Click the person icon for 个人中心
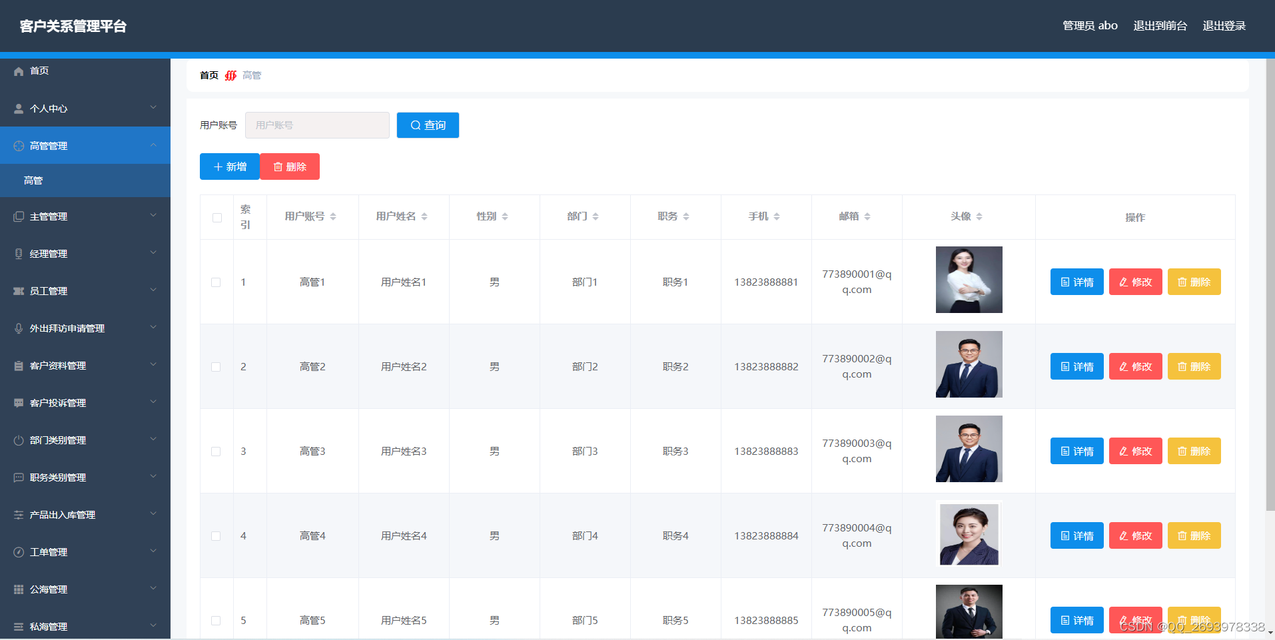Image resolution: width=1275 pixels, height=640 pixels. click(19, 109)
